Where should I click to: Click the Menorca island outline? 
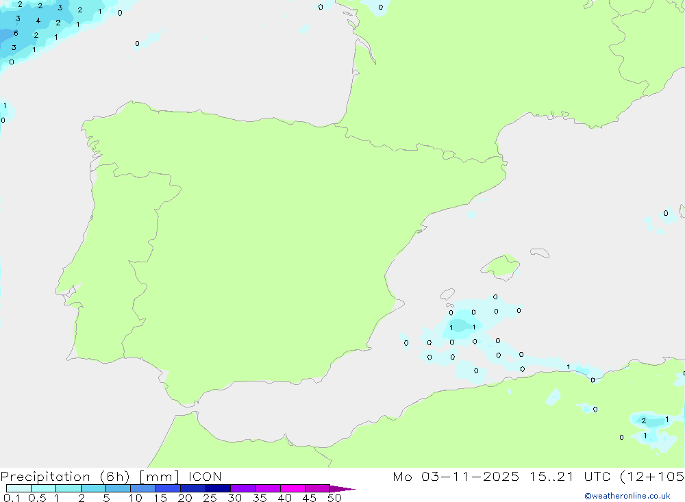click(x=540, y=253)
